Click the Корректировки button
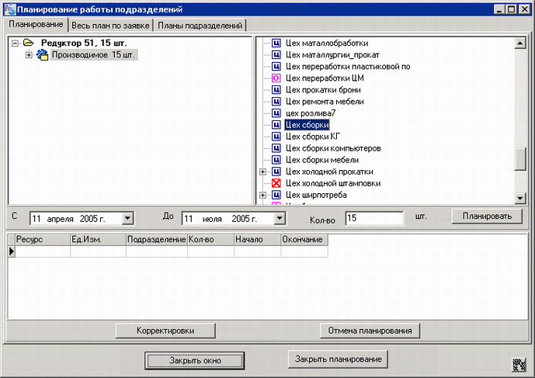 (165, 331)
